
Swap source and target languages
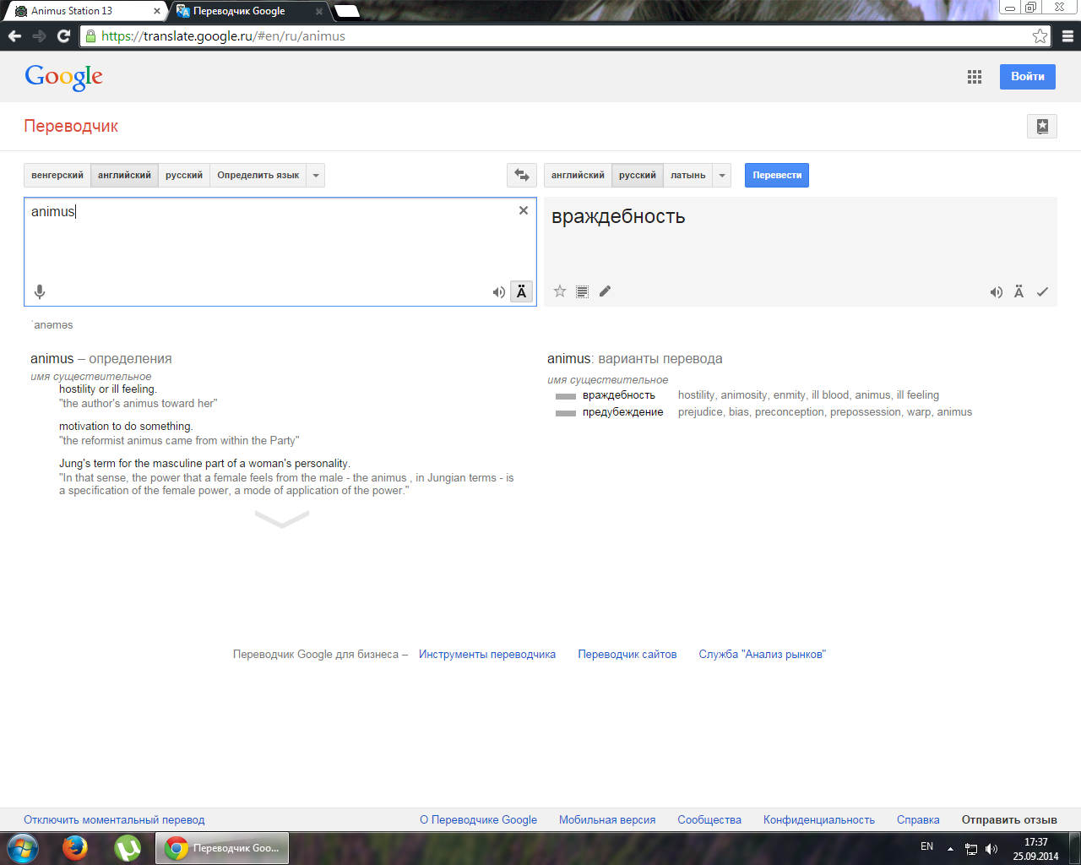coord(522,175)
